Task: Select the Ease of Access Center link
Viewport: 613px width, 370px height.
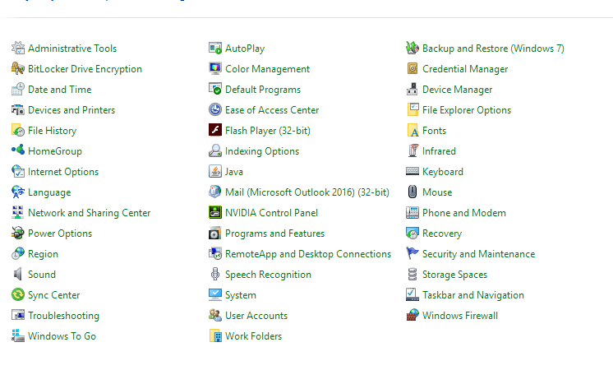Action: pyautogui.click(x=272, y=110)
